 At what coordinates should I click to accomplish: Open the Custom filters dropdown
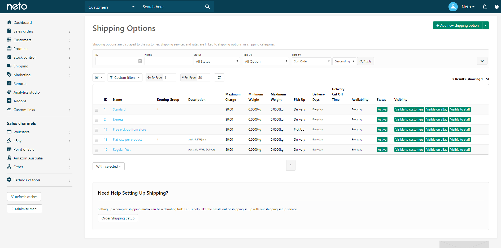125,77
